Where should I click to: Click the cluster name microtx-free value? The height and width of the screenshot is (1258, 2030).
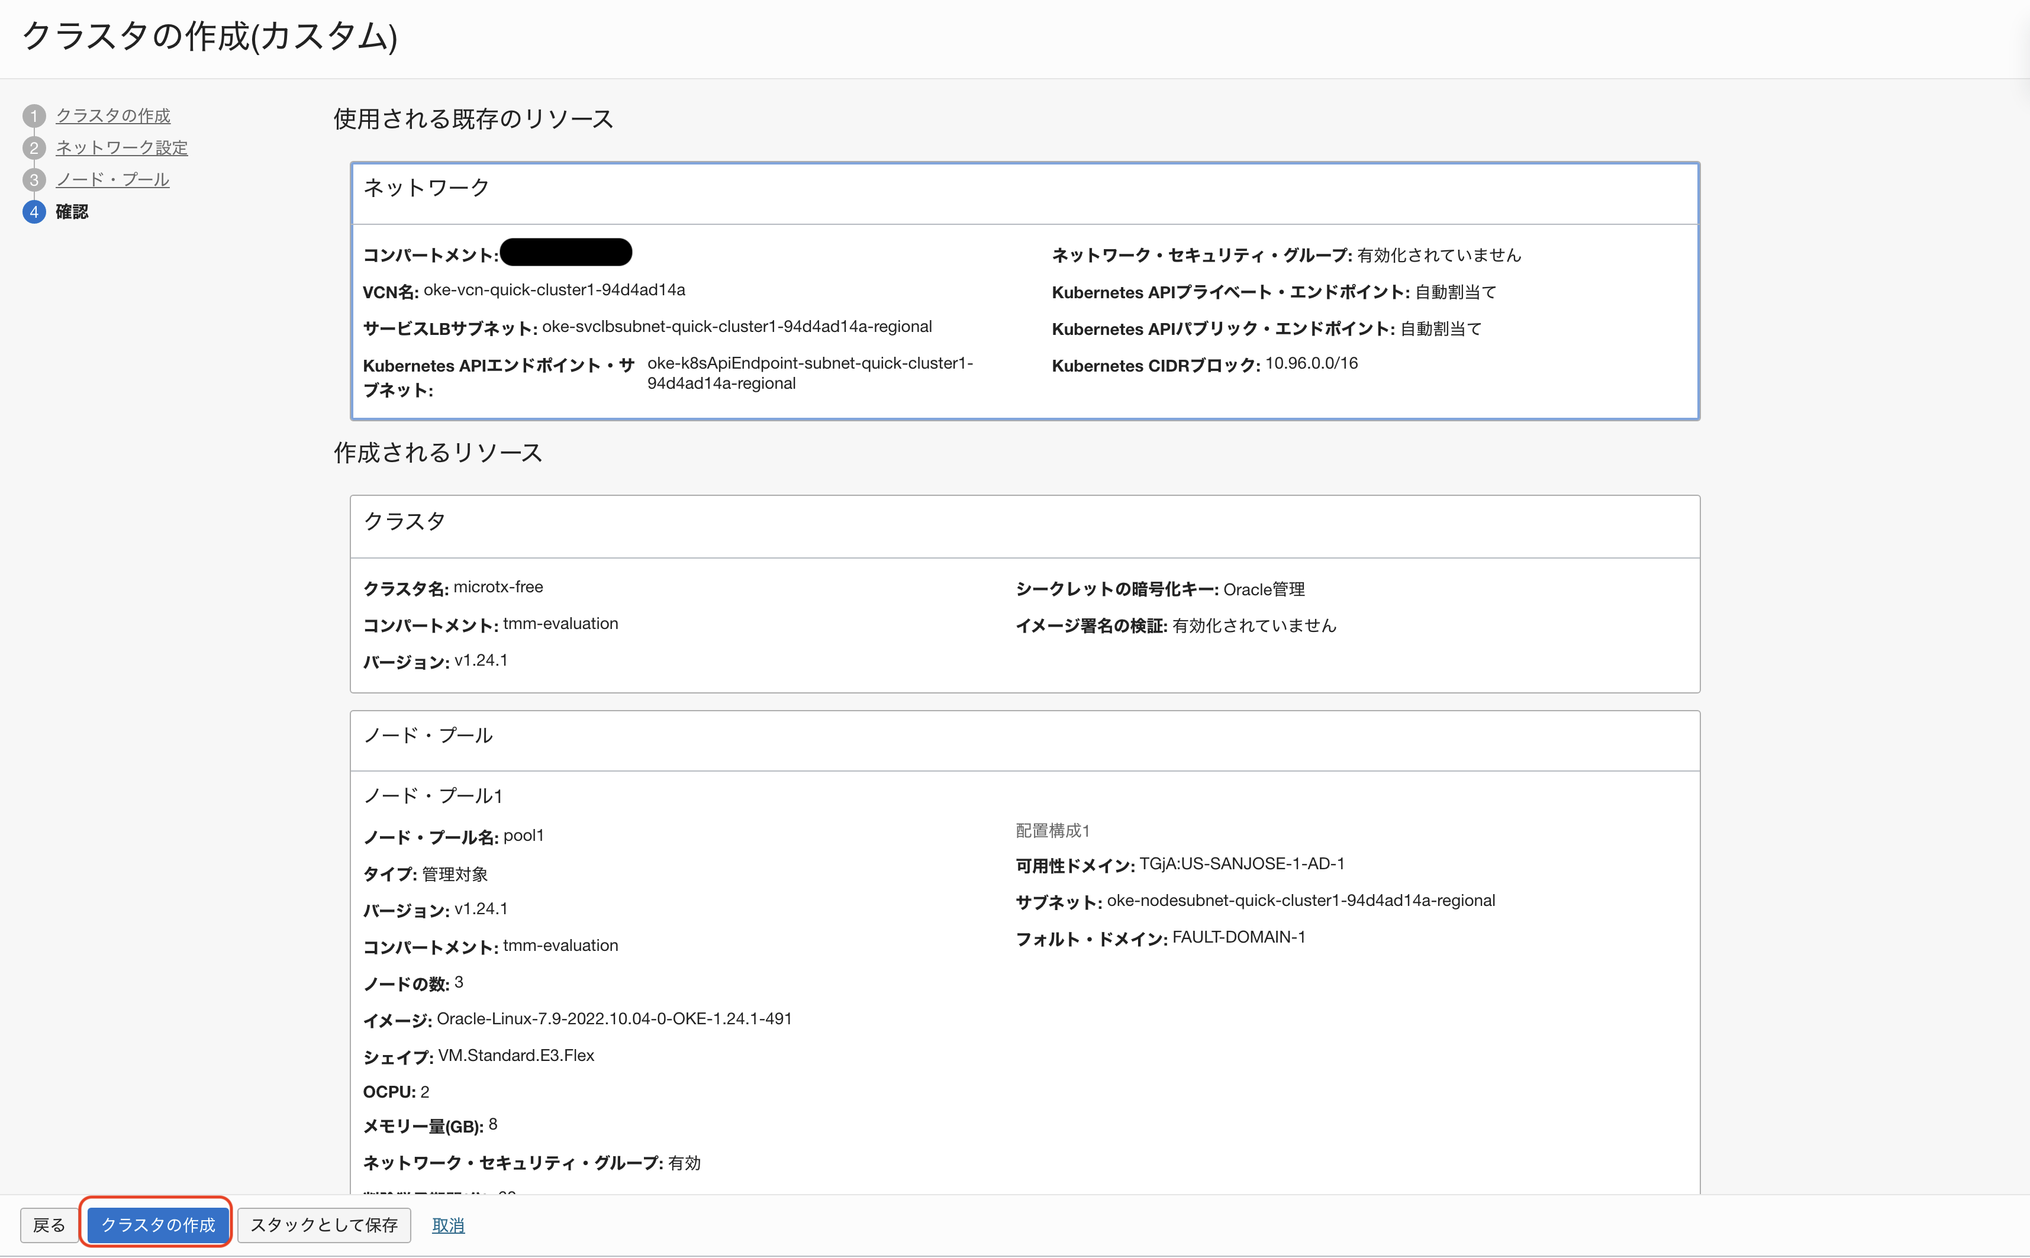[498, 586]
